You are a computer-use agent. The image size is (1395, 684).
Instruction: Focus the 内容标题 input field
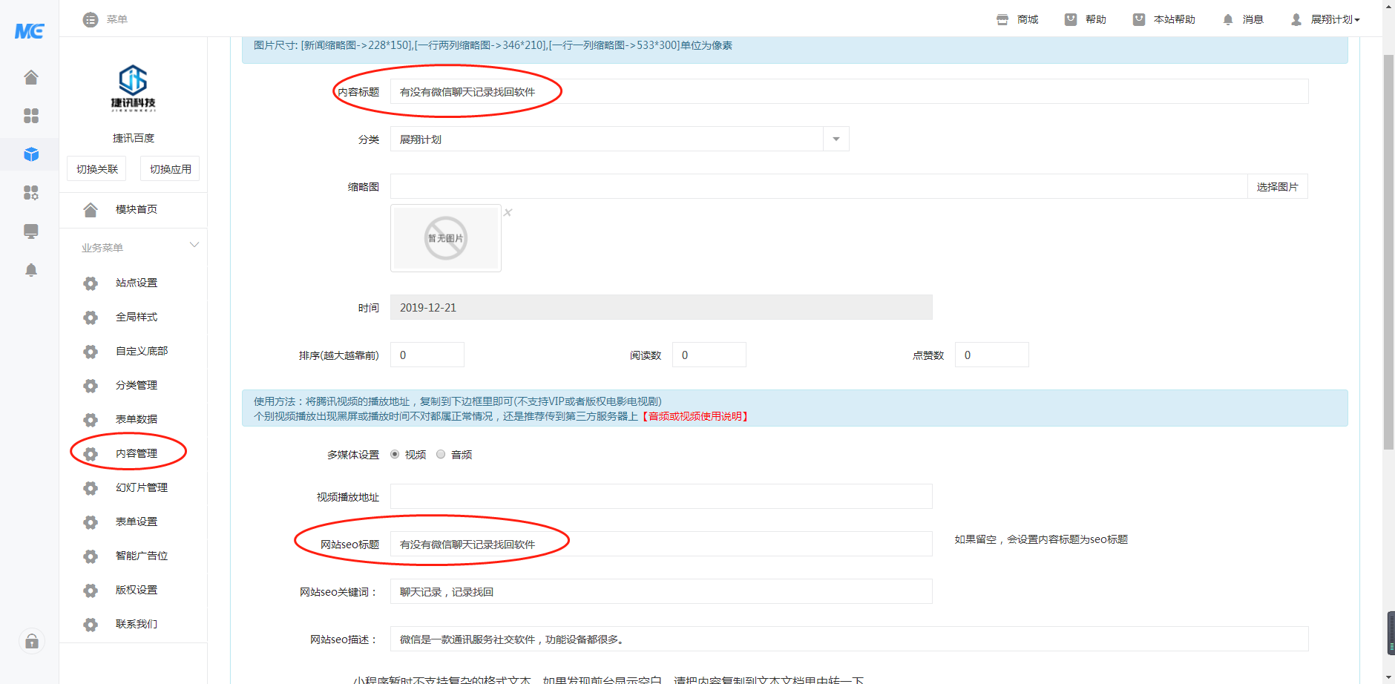(x=849, y=91)
